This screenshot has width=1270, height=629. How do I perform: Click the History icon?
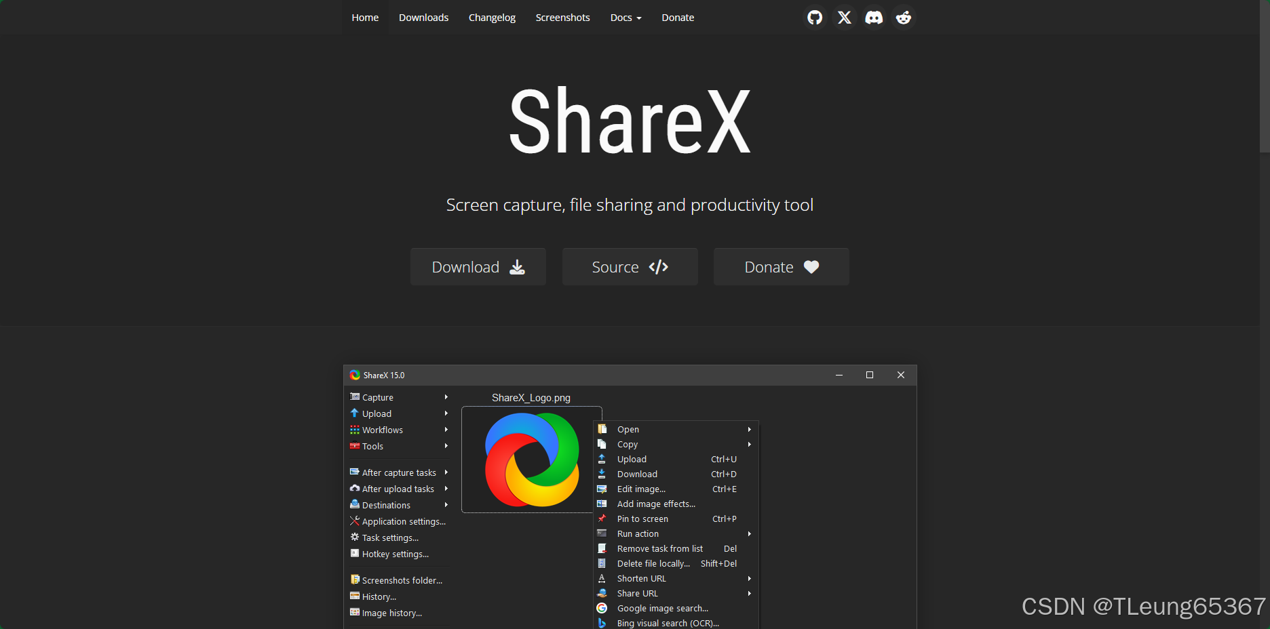355,596
